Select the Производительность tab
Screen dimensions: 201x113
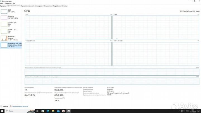14,6
